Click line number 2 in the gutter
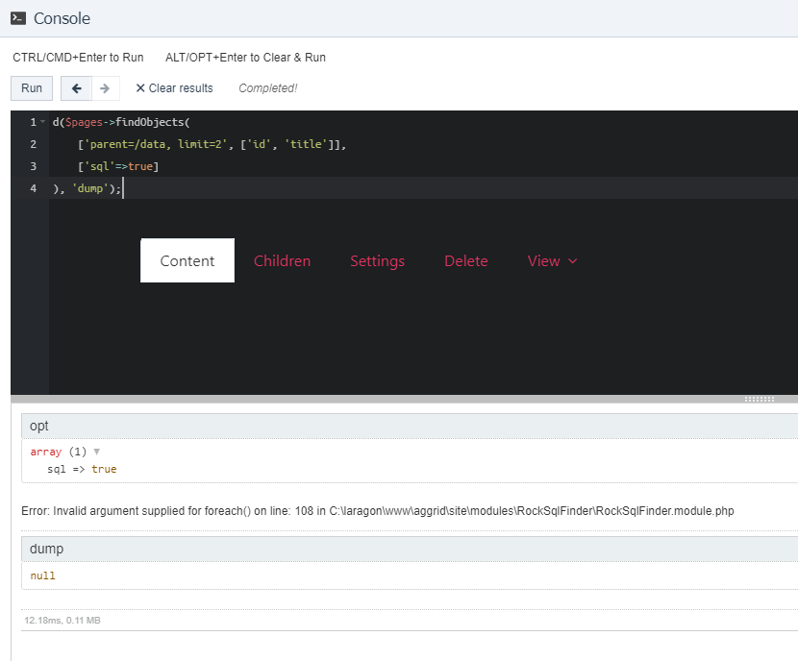This screenshot has width=798, height=661. [x=33, y=144]
